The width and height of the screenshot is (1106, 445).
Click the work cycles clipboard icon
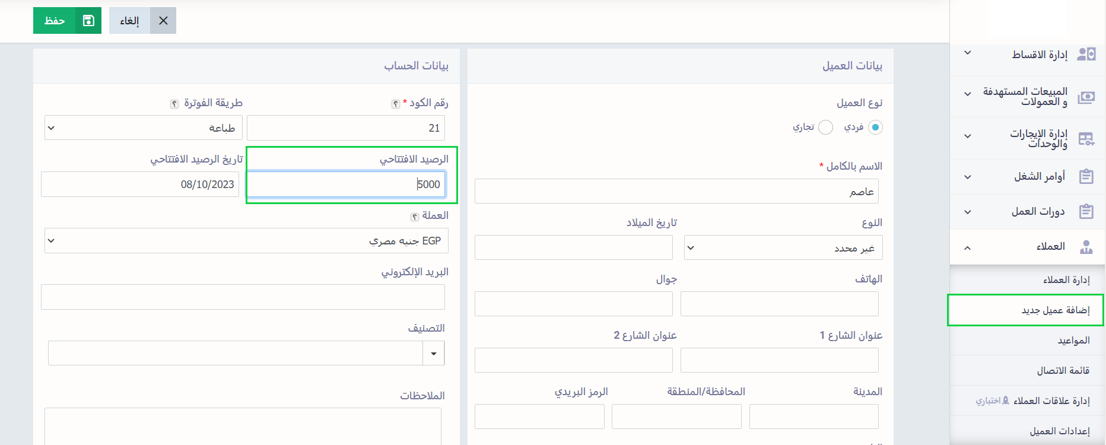point(1086,212)
